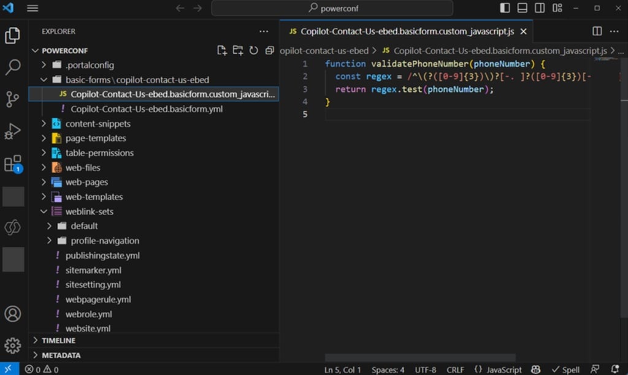Collapse the POWERCONF root folder
Image resolution: width=628 pixels, height=375 pixels.
click(x=35, y=51)
